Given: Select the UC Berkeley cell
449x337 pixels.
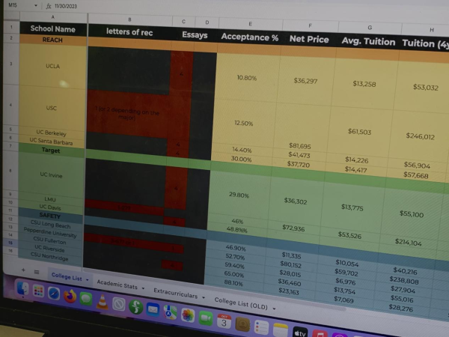Looking at the screenshot, I should [x=51, y=133].
